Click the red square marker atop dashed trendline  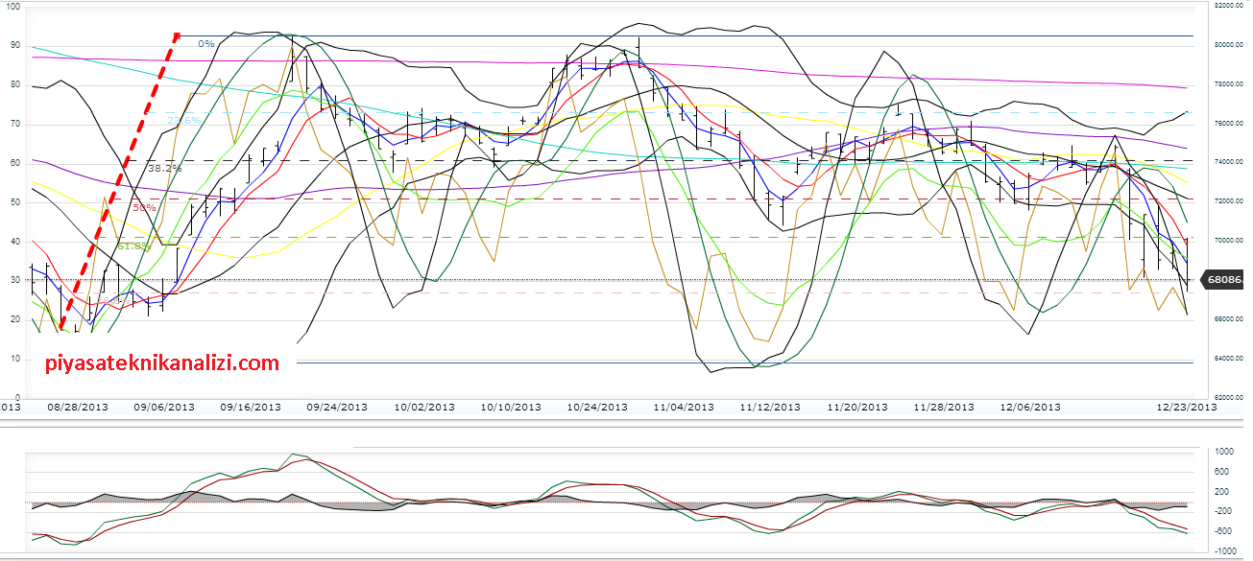[x=177, y=36]
